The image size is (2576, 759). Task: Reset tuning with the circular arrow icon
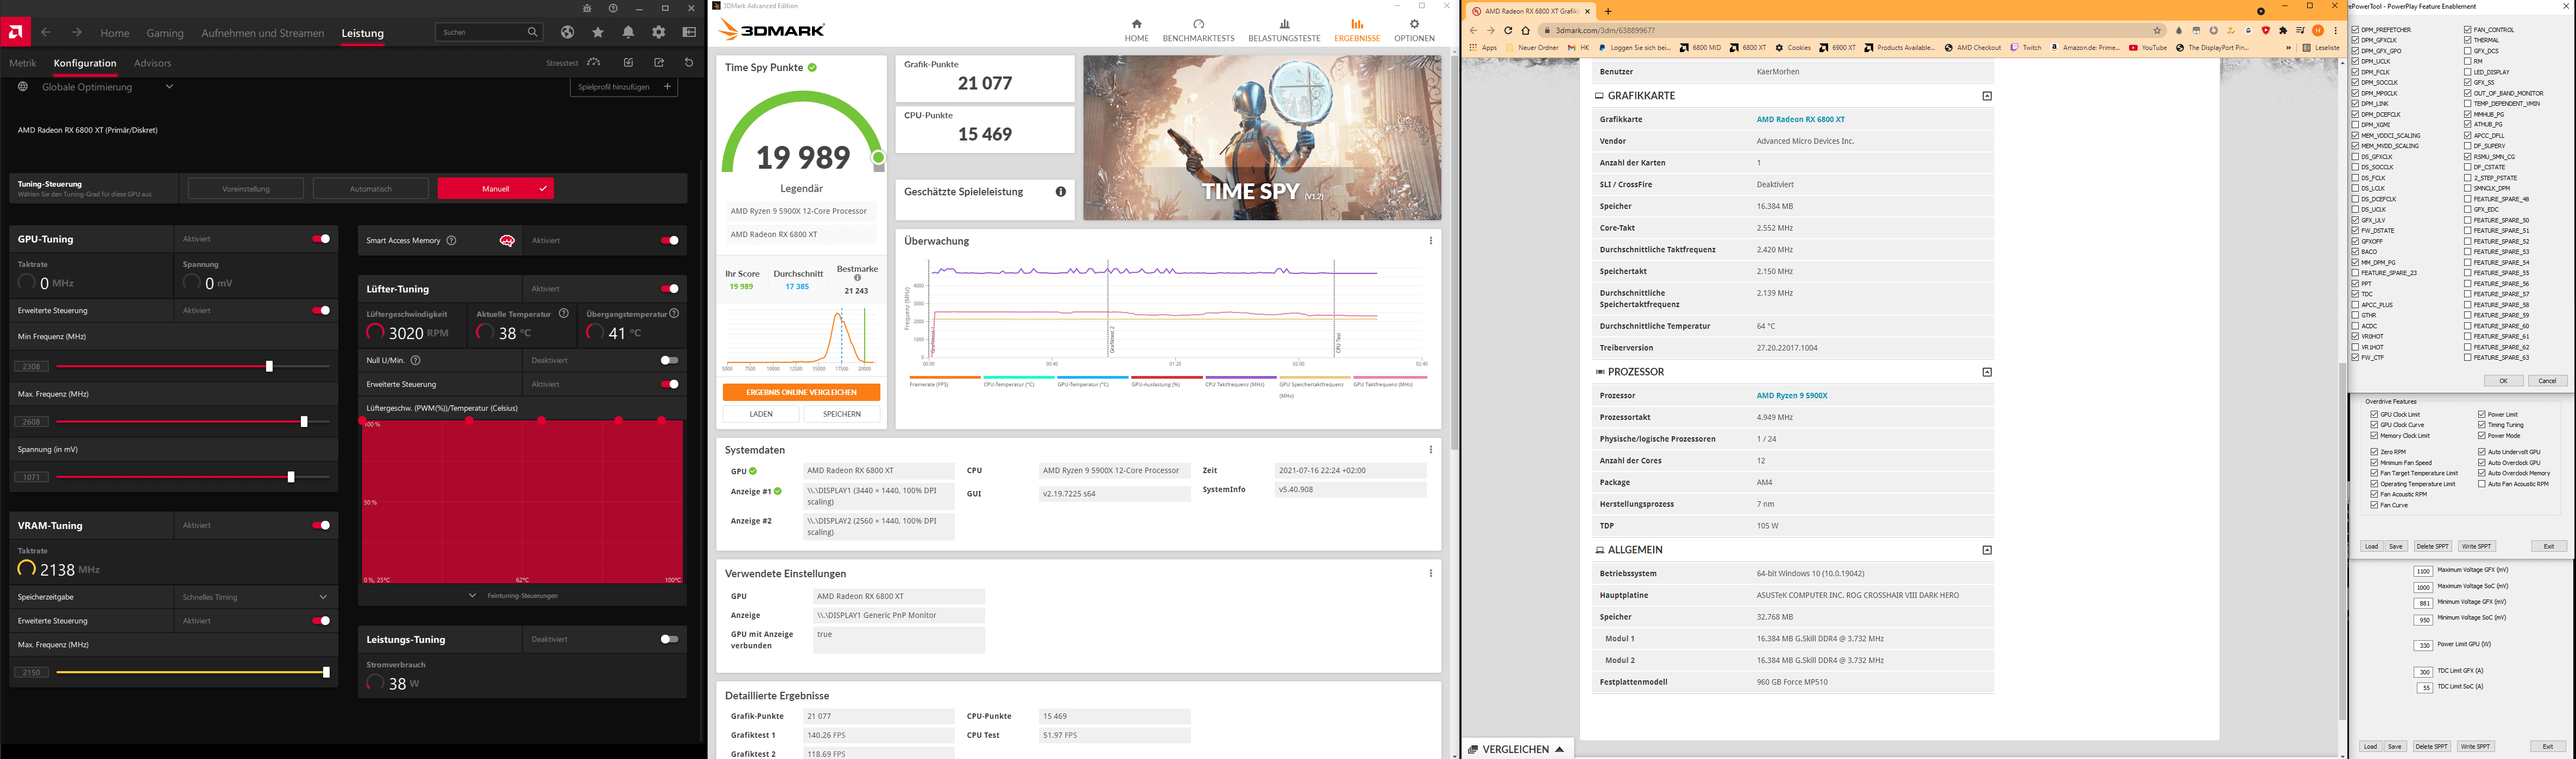[x=689, y=62]
